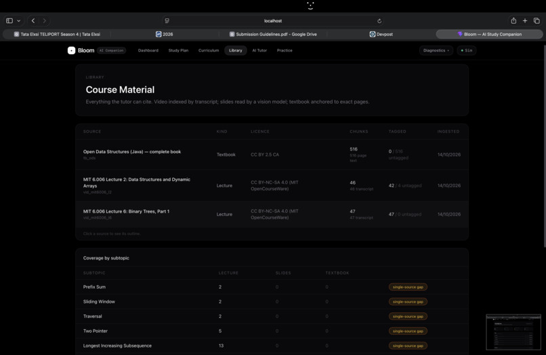The height and width of the screenshot is (355, 546).
Task: Switch to the Devpost tab
Action: point(381,34)
